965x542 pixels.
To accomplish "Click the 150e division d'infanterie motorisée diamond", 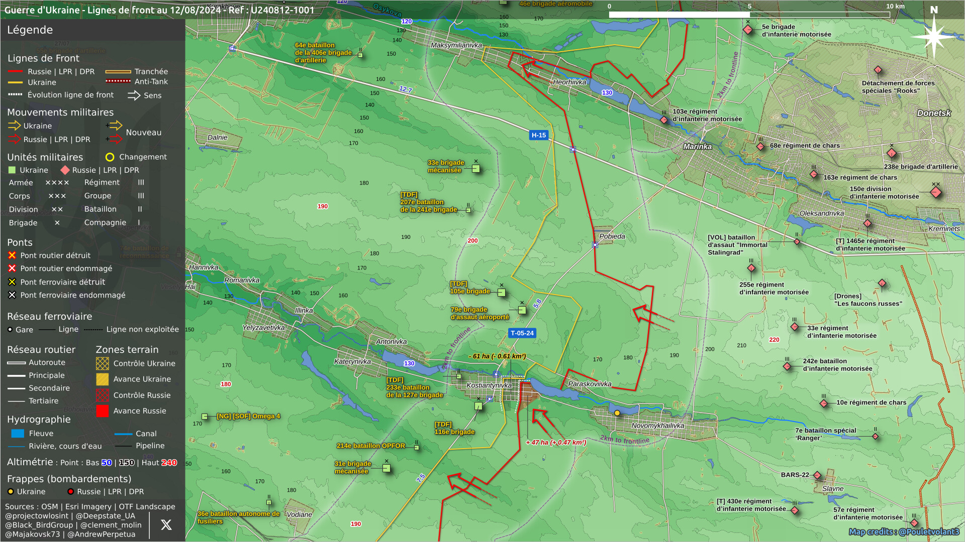I will click(x=935, y=192).
